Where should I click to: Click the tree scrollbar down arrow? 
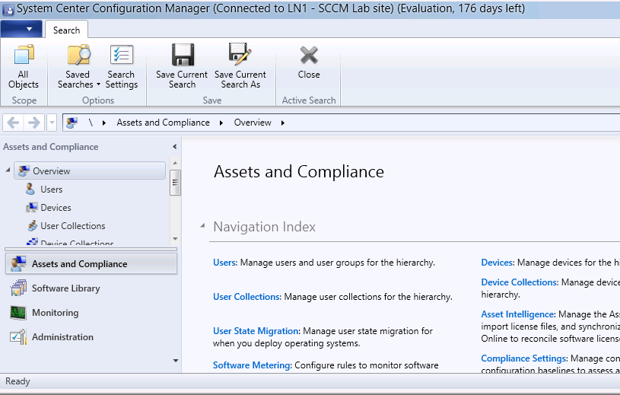pyautogui.click(x=175, y=239)
